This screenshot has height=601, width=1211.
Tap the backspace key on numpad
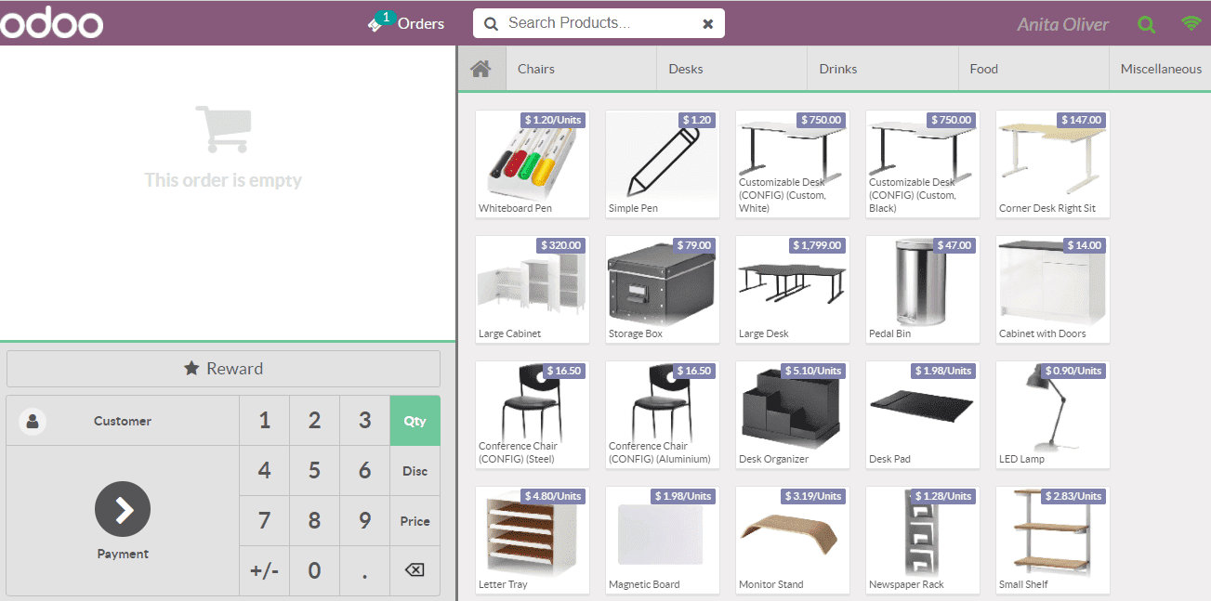point(415,570)
